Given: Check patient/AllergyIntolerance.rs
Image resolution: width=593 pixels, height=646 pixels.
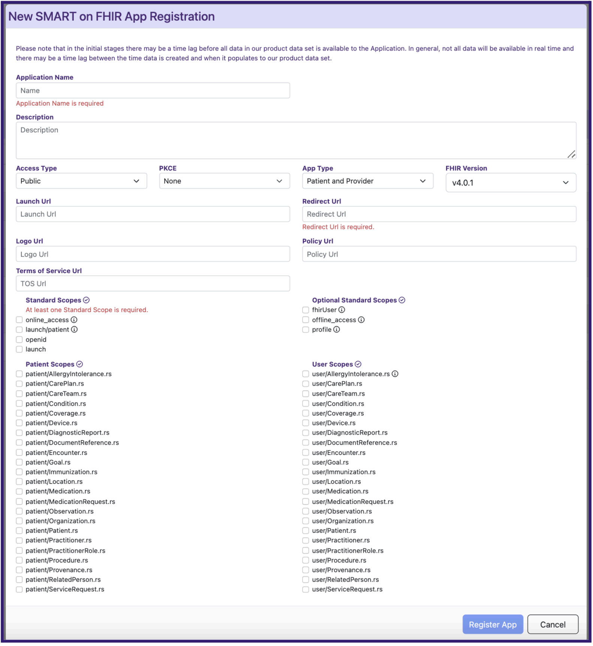Looking at the screenshot, I should click(19, 374).
